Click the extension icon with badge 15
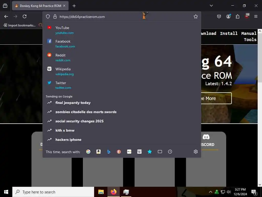The image size is (262, 197). [x=247, y=16]
